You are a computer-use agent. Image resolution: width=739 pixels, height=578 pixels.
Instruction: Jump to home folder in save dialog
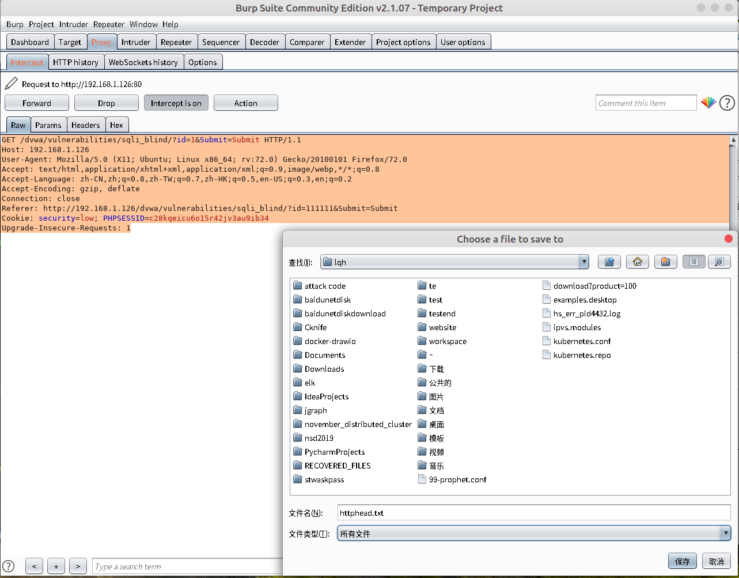click(638, 262)
